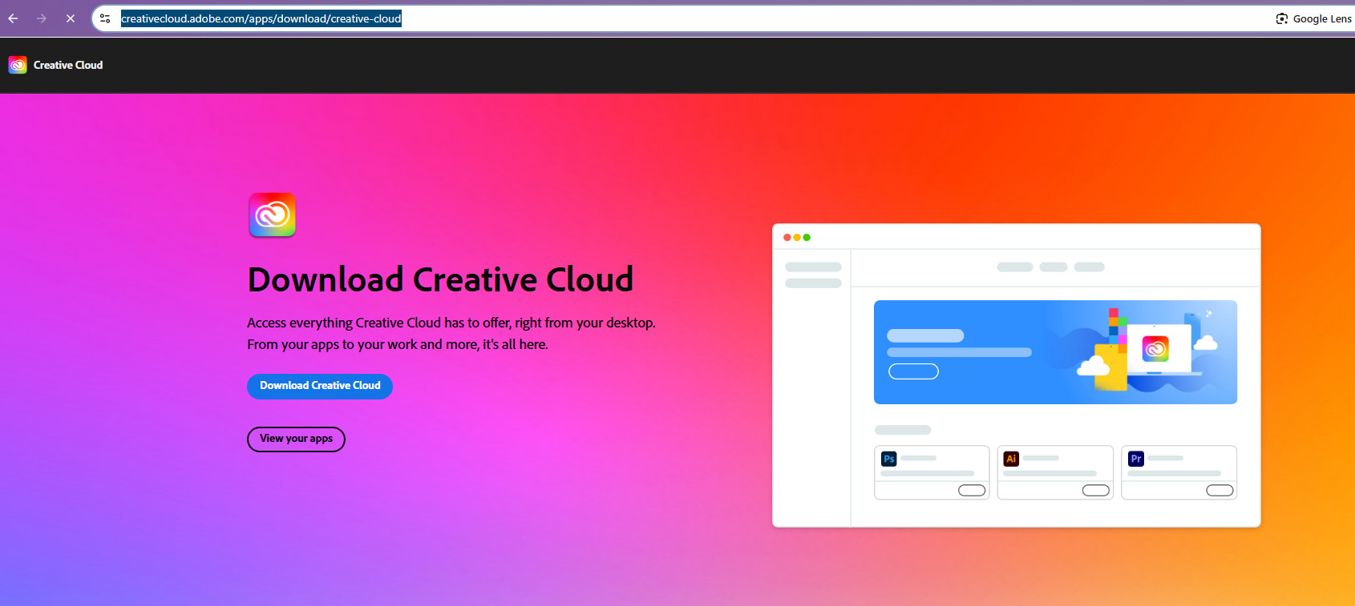
Task: Click the Premiere Pro icon in illustration
Action: 1135,459
